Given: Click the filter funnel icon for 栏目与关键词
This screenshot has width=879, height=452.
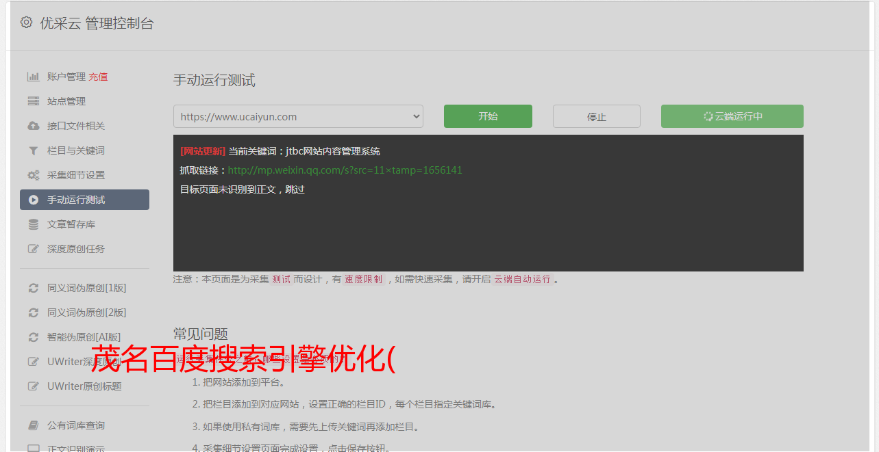Looking at the screenshot, I should point(33,150).
